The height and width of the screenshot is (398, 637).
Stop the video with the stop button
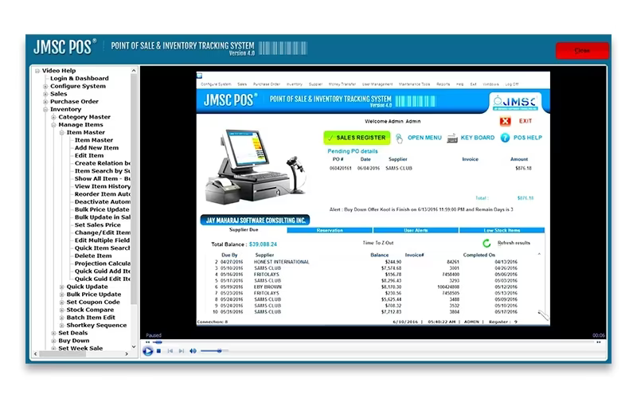pyautogui.click(x=158, y=351)
